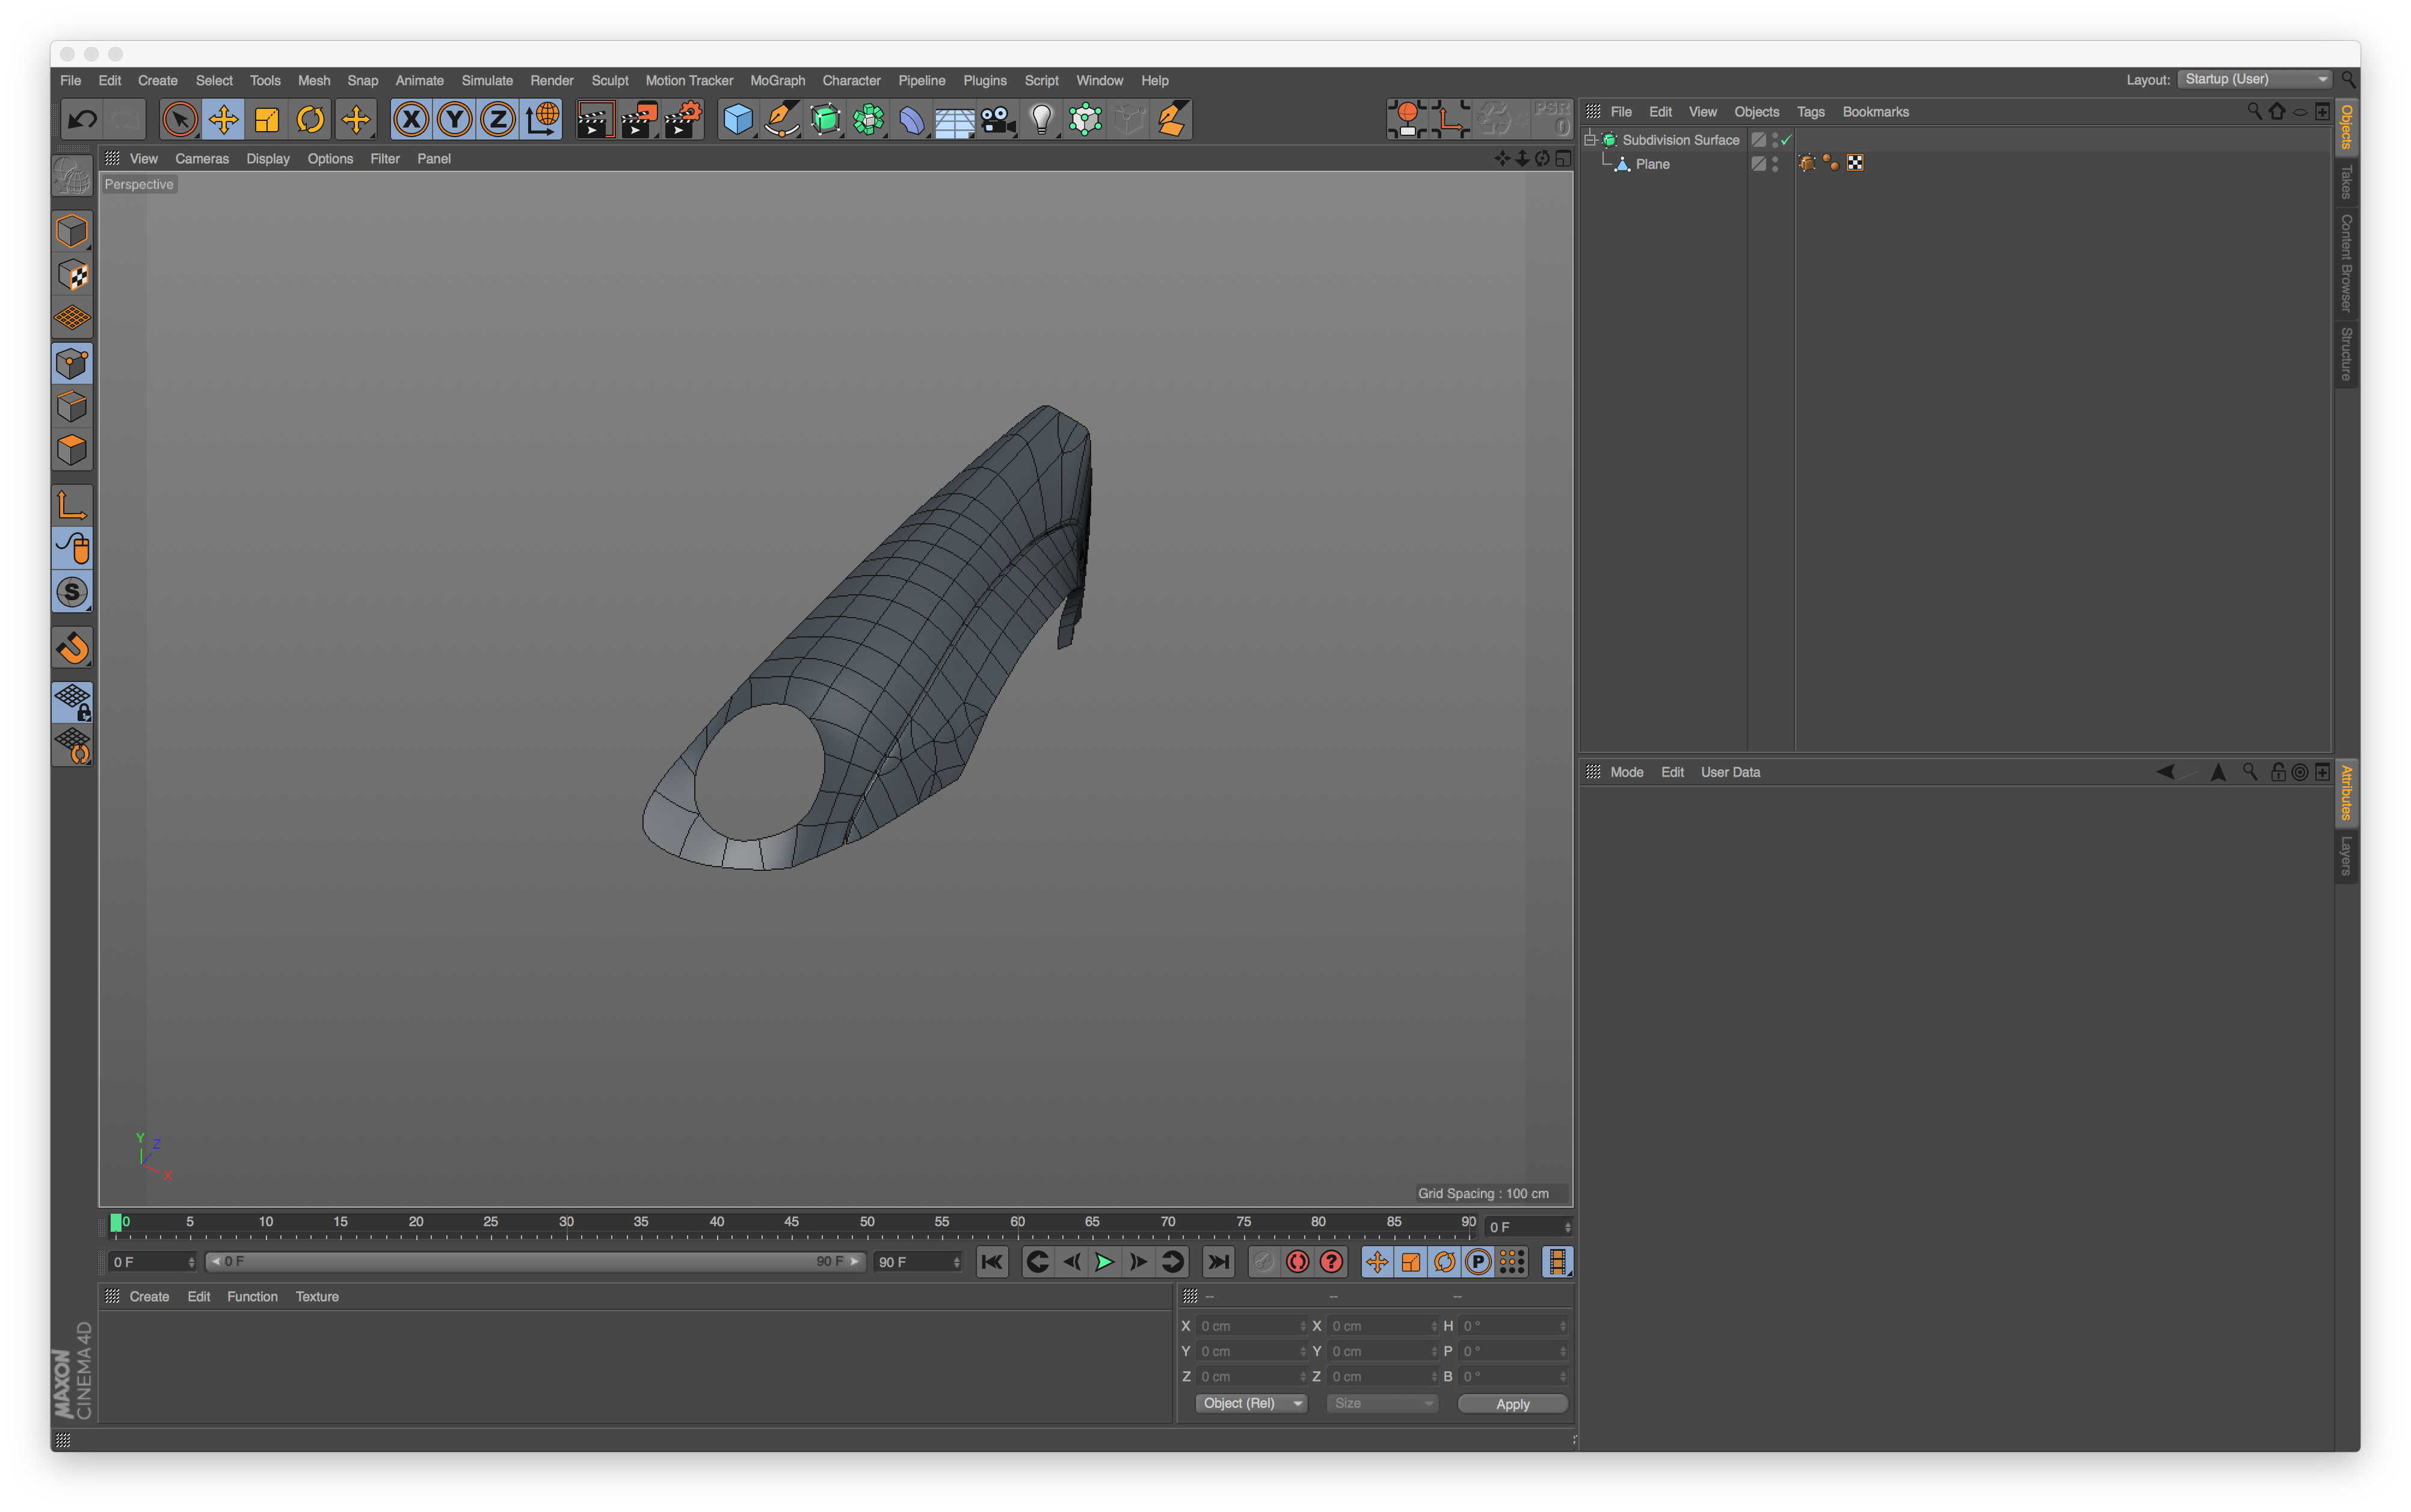Click the Array modeling objects icon

869,120
